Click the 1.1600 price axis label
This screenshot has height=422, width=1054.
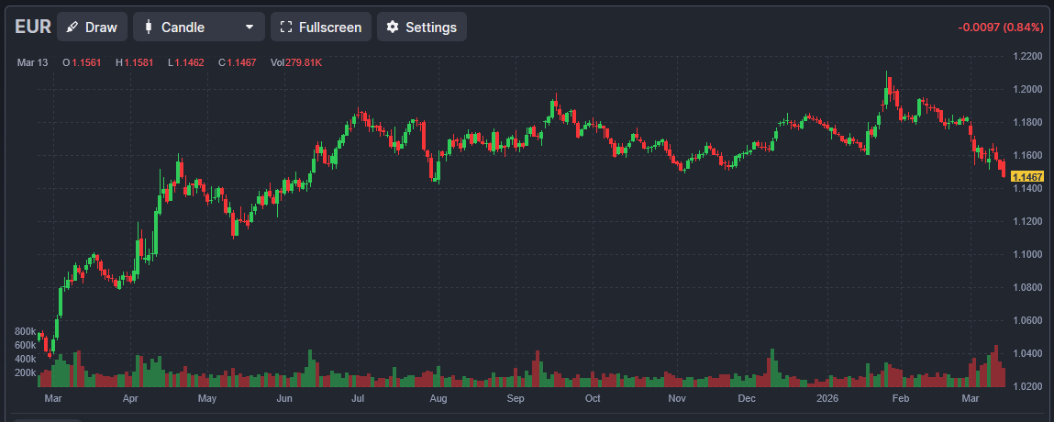[x=1027, y=155]
